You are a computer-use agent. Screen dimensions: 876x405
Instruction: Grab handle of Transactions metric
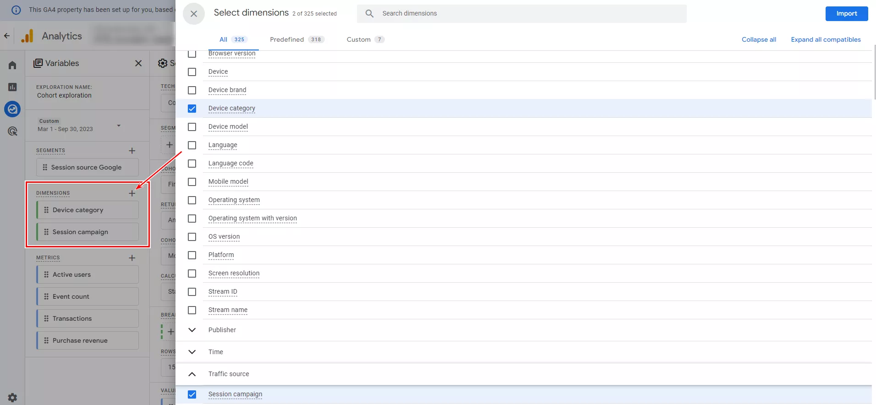pyautogui.click(x=46, y=318)
